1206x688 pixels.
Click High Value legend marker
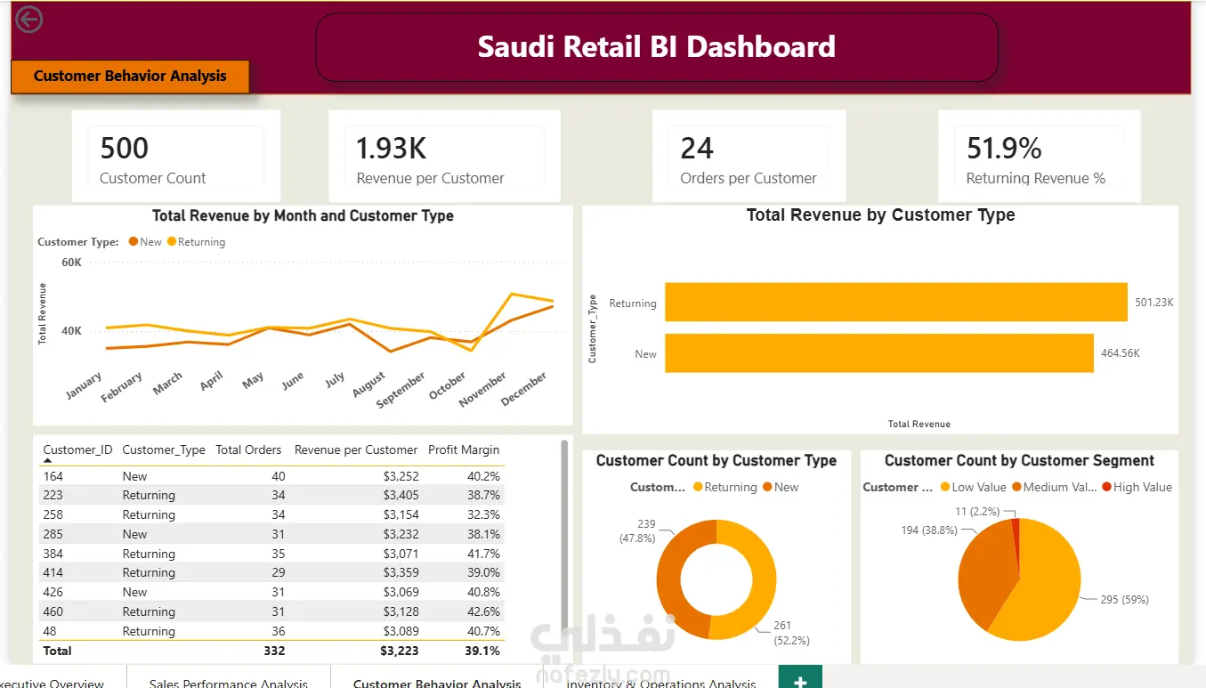[x=1106, y=487]
